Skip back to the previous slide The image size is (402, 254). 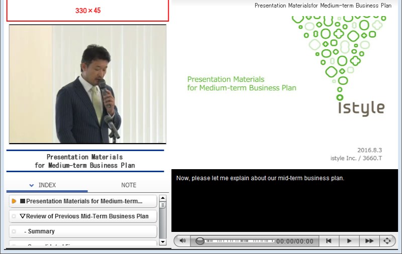[329, 240]
